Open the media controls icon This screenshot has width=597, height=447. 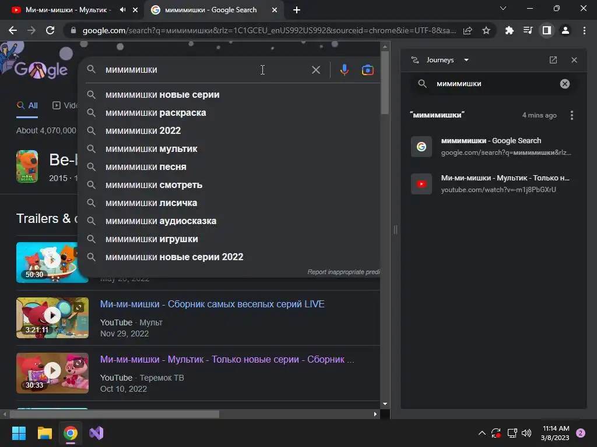tap(528, 30)
